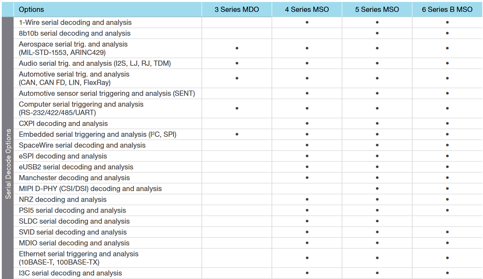This screenshot has height=279, width=483.
Task: Select the 3 Series MDO dot for Embedded serial
Action: coord(237,134)
